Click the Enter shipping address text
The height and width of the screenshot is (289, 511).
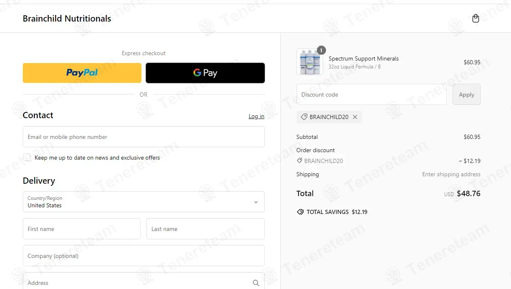(x=451, y=174)
